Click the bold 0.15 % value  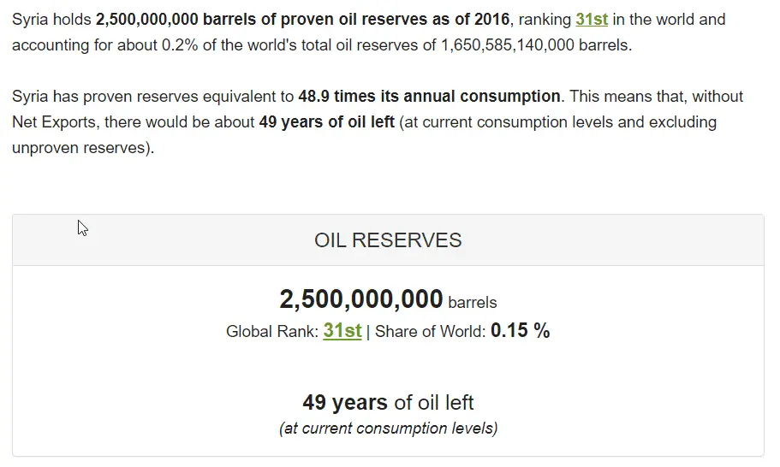pos(520,331)
